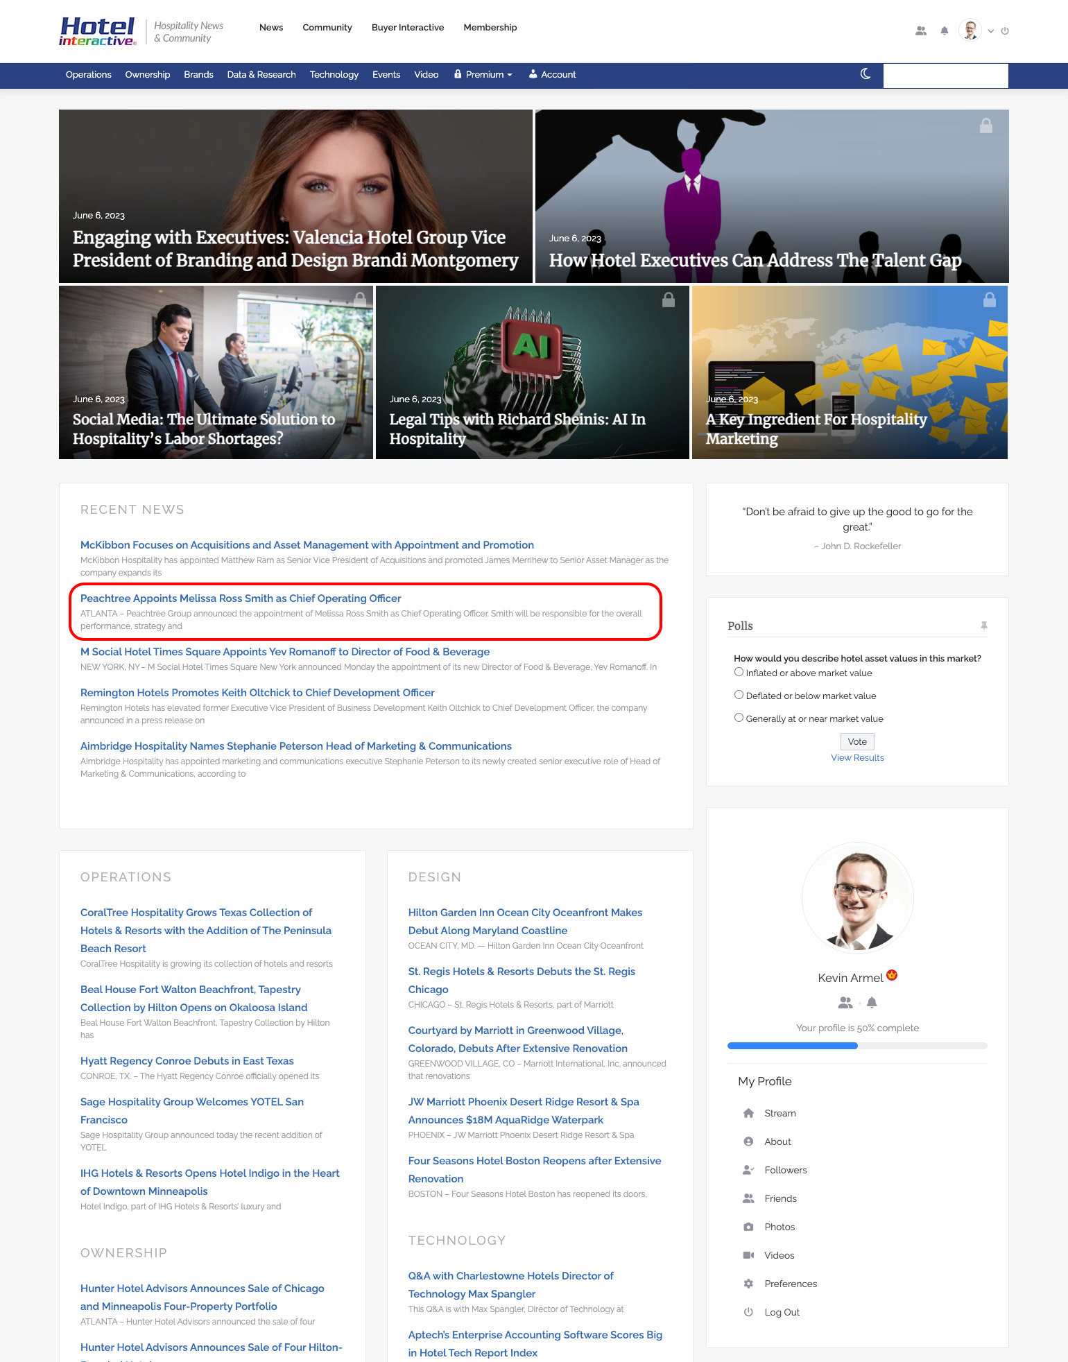Select Deflated or below market value option
This screenshot has height=1362, width=1068.
pyautogui.click(x=739, y=695)
